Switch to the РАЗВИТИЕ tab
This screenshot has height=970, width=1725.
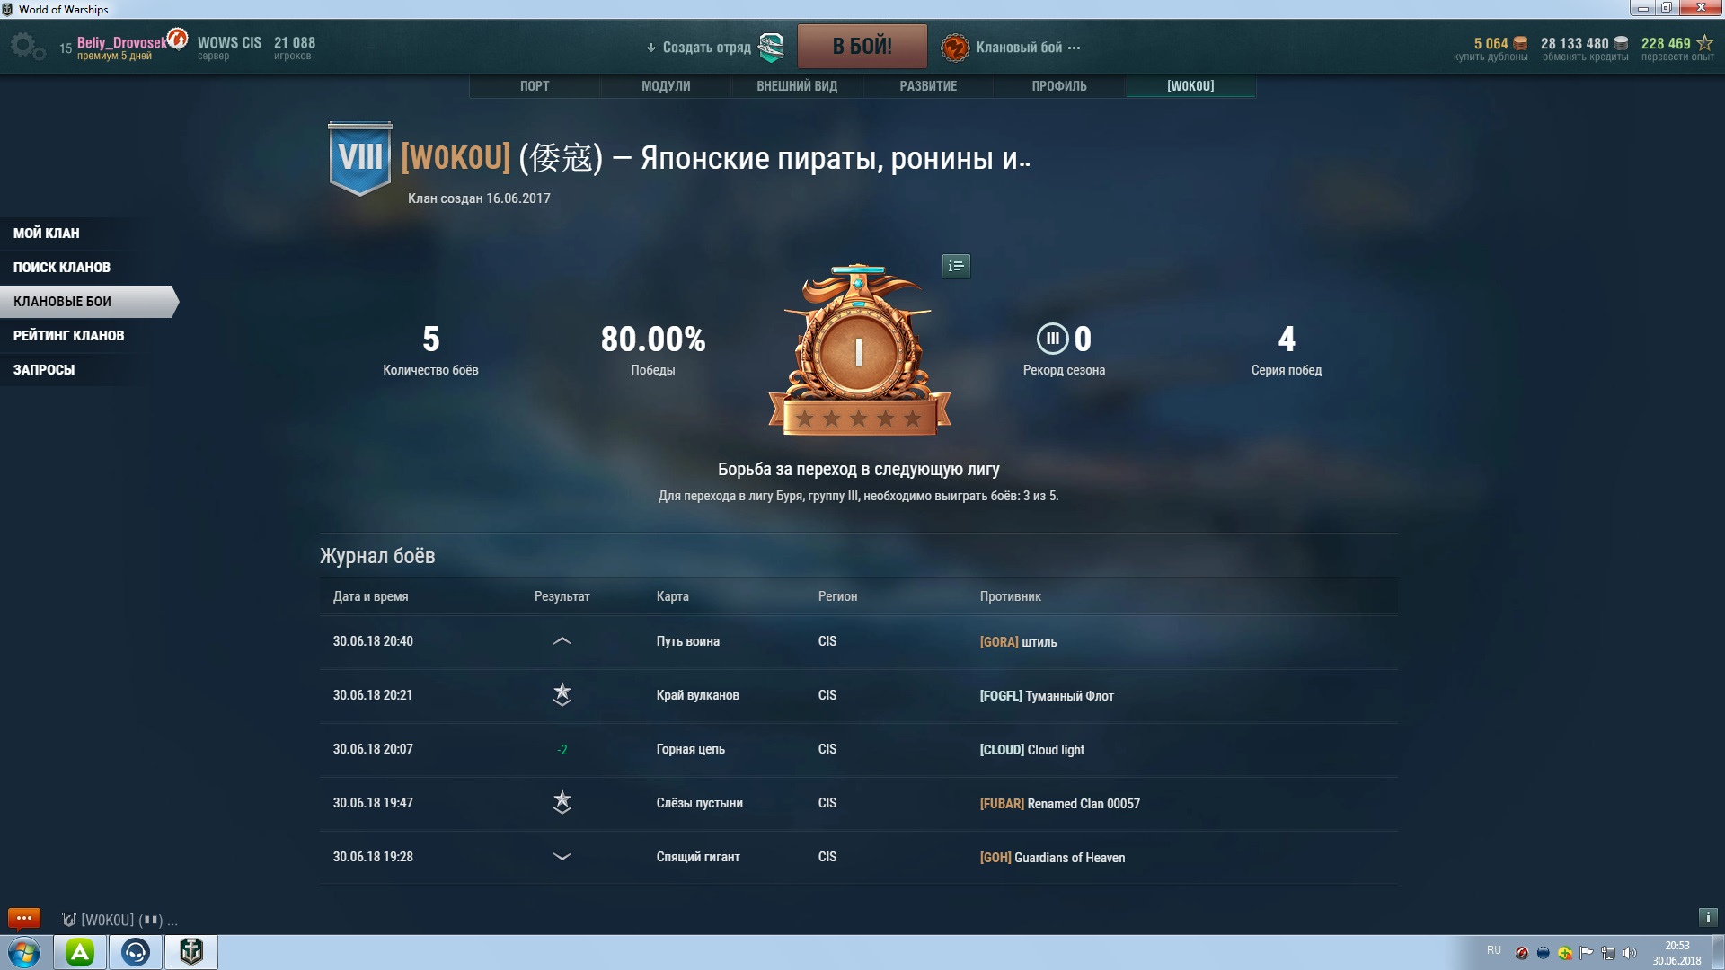[x=928, y=86]
